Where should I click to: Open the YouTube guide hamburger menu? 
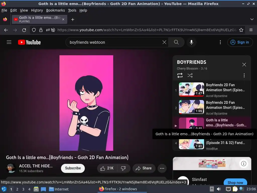point(9,42)
